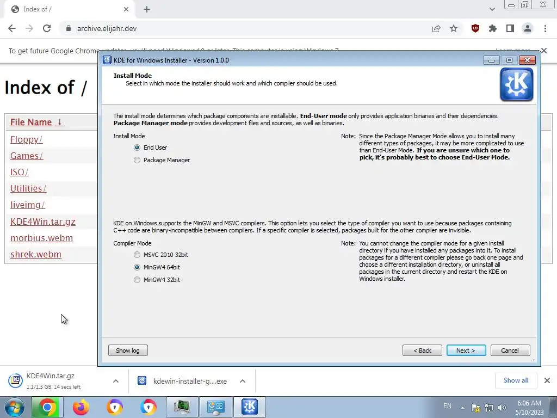Expand KDE4Win.tar.gz download options arrow
This screenshot has width=557, height=418.
[116, 381]
